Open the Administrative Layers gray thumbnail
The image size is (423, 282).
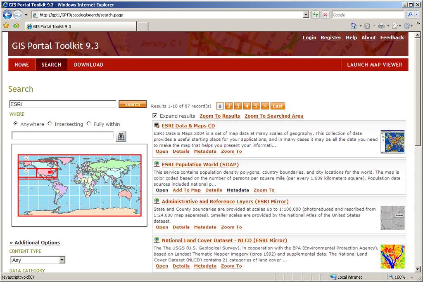pos(392,218)
